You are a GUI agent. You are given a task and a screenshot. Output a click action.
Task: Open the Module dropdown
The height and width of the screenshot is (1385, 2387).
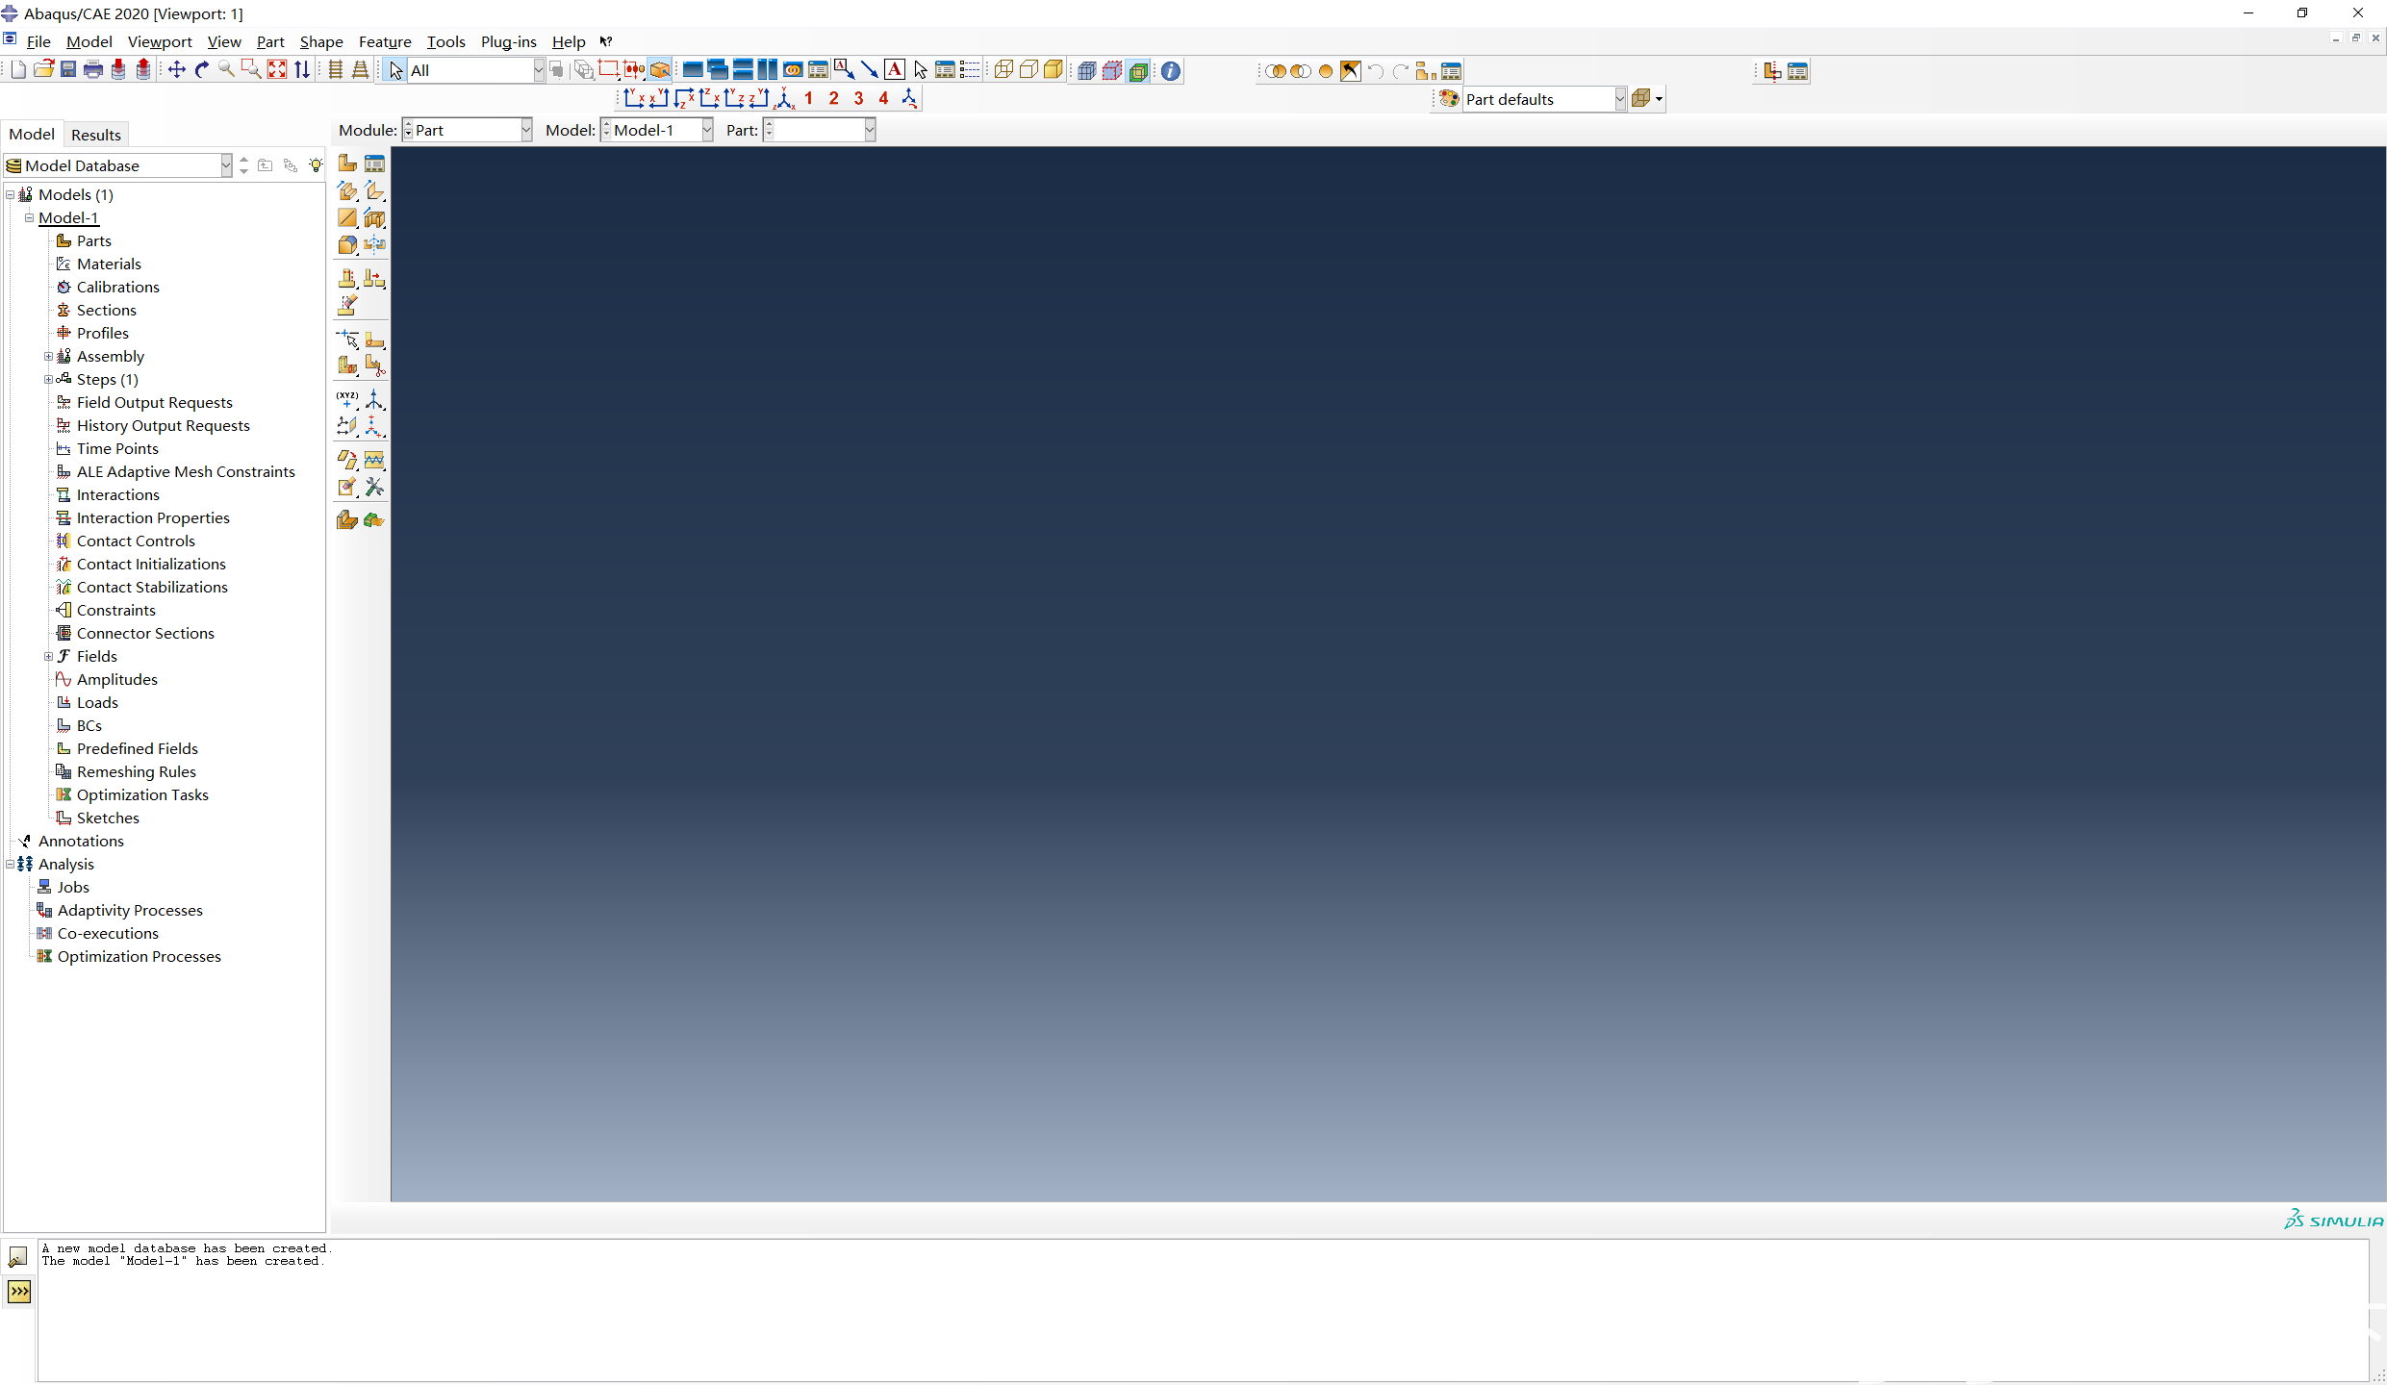[x=525, y=130]
